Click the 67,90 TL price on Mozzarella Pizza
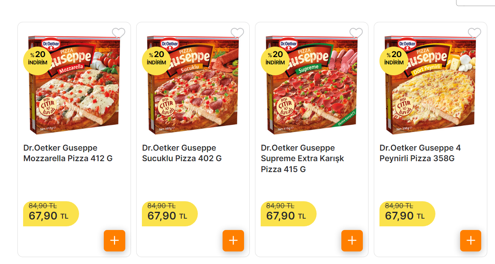The width and height of the screenshot is (495, 264). (x=48, y=215)
